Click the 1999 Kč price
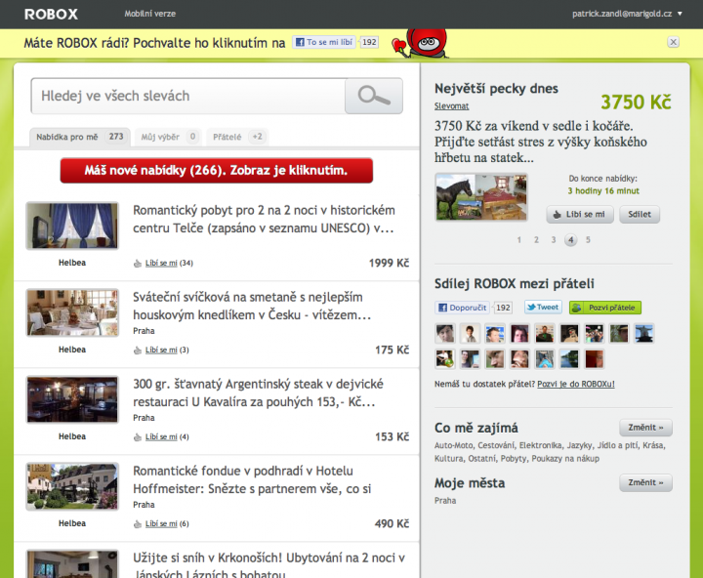 (389, 264)
